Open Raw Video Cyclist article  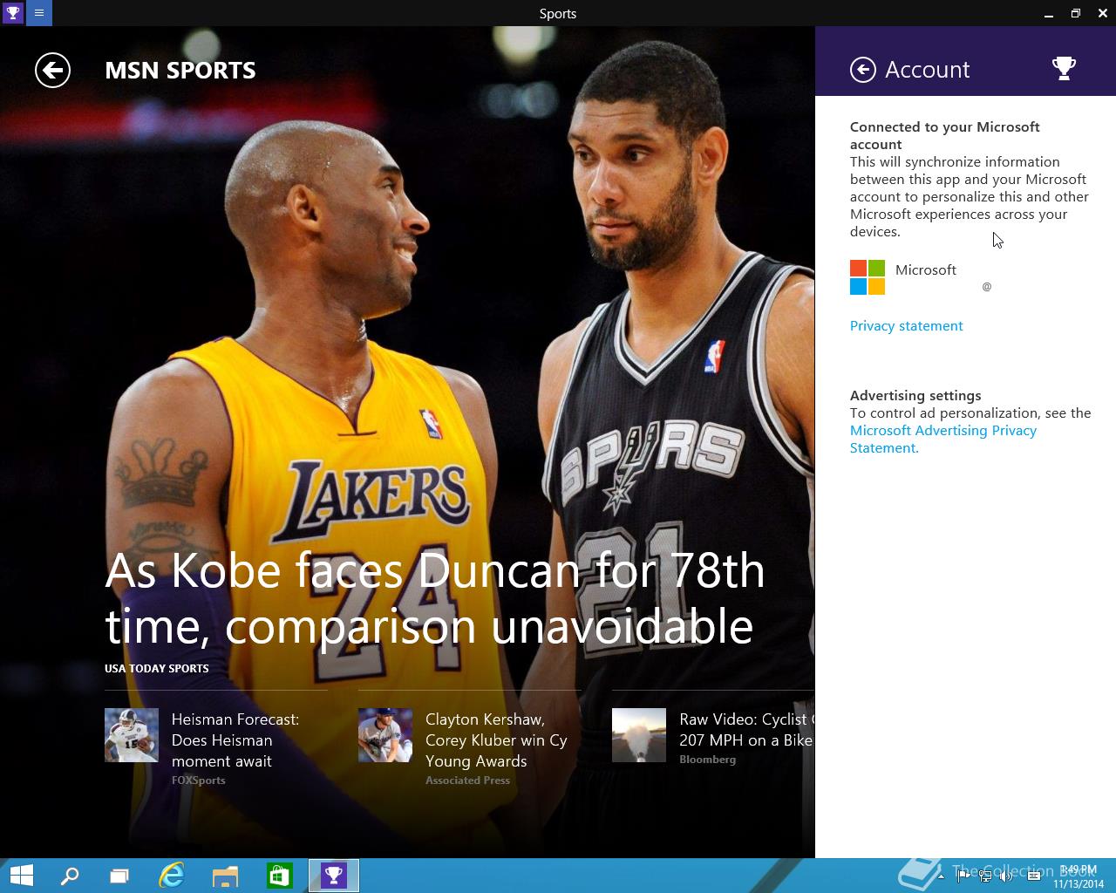click(x=746, y=729)
